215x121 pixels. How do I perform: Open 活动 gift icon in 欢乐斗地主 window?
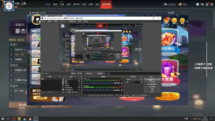(166, 21)
